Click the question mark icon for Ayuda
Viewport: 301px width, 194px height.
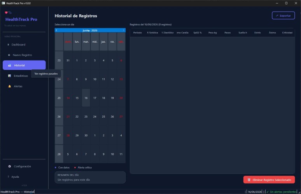pyautogui.click(x=8, y=177)
